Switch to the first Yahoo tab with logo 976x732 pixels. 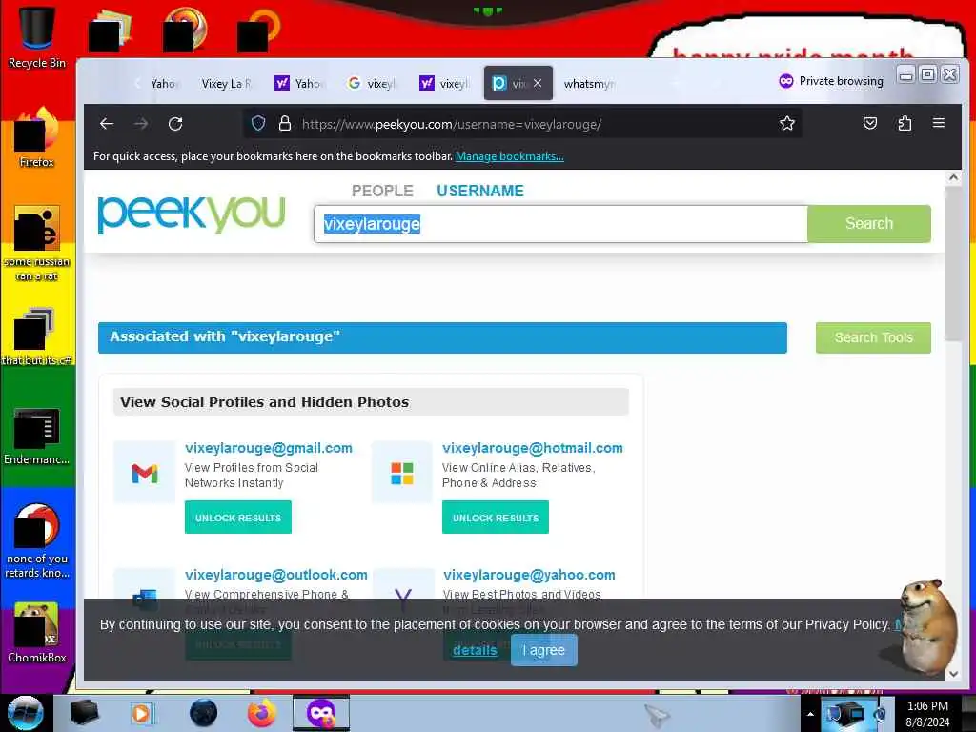tap(299, 84)
